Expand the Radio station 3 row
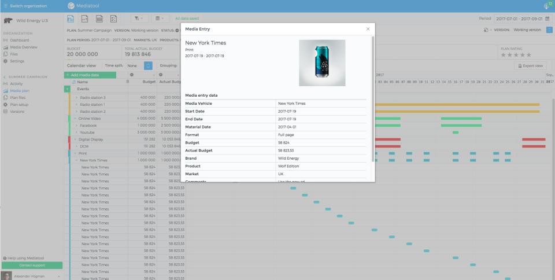 pyautogui.click(x=76, y=97)
